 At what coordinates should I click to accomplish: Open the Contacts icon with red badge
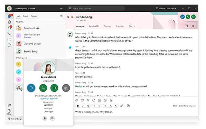coord(10,27)
